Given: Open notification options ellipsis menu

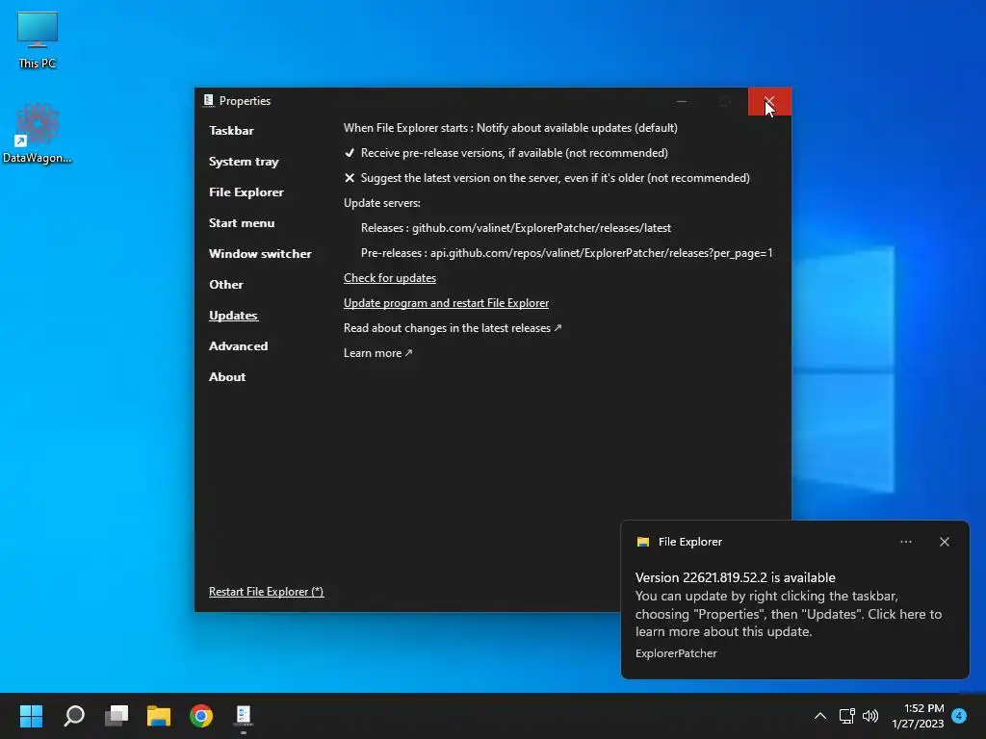Looking at the screenshot, I should coord(905,542).
